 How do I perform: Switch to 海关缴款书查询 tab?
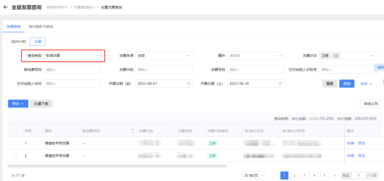(41, 27)
